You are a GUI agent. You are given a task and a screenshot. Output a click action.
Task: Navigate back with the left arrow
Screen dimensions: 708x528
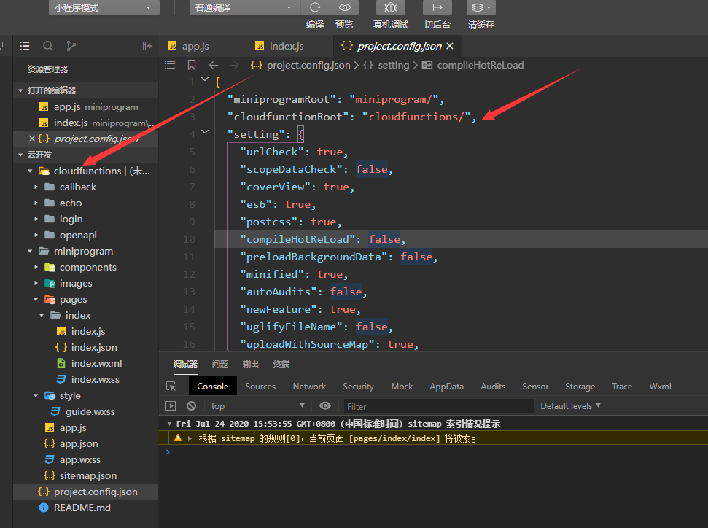click(213, 65)
